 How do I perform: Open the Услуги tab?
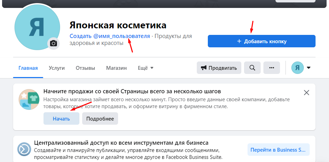(57, 68)
